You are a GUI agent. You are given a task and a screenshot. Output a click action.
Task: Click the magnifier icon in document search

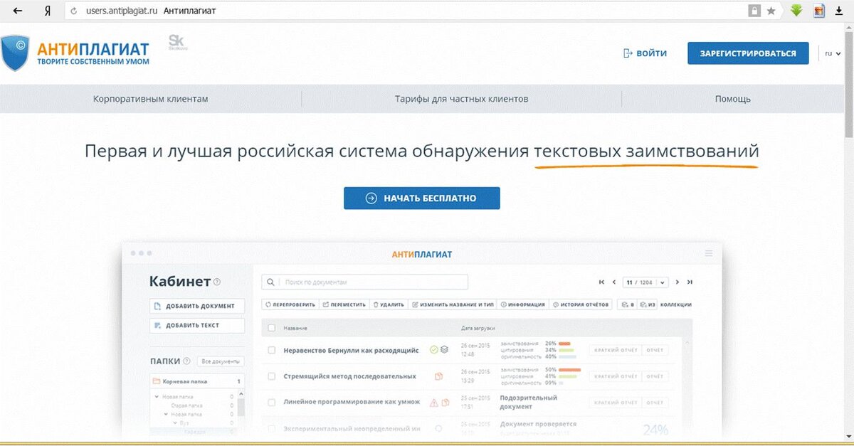tap(270, 282)
